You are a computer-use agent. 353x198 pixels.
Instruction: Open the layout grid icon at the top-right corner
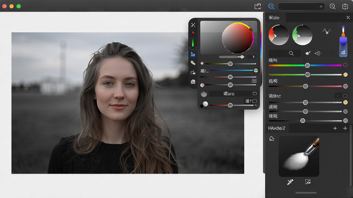[345, 6]
